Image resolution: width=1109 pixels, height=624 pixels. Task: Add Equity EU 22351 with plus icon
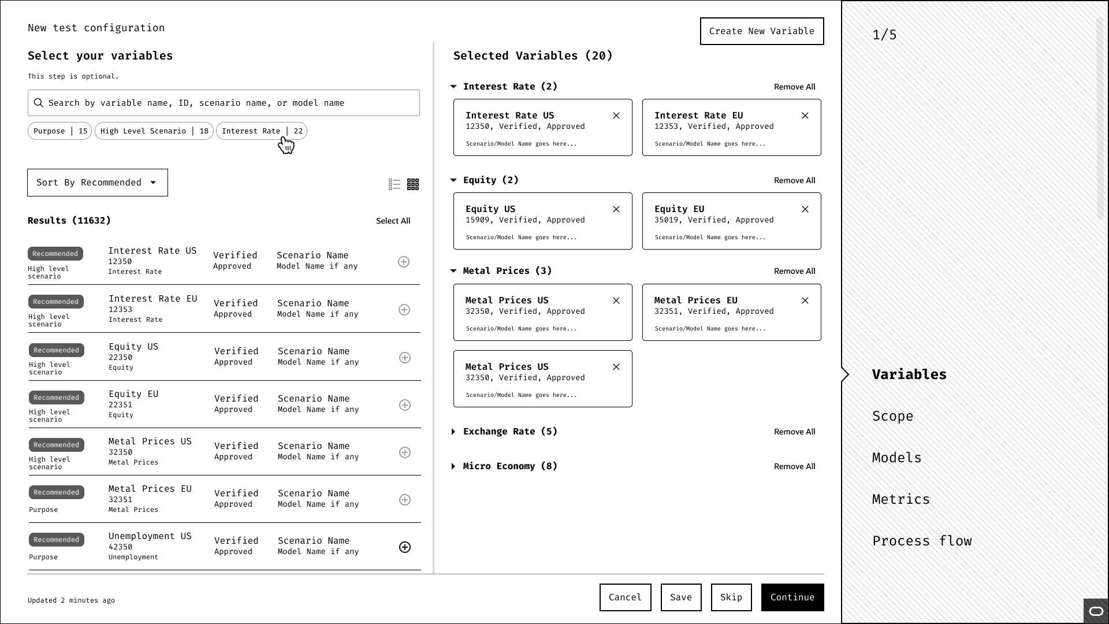coord(405,405)
